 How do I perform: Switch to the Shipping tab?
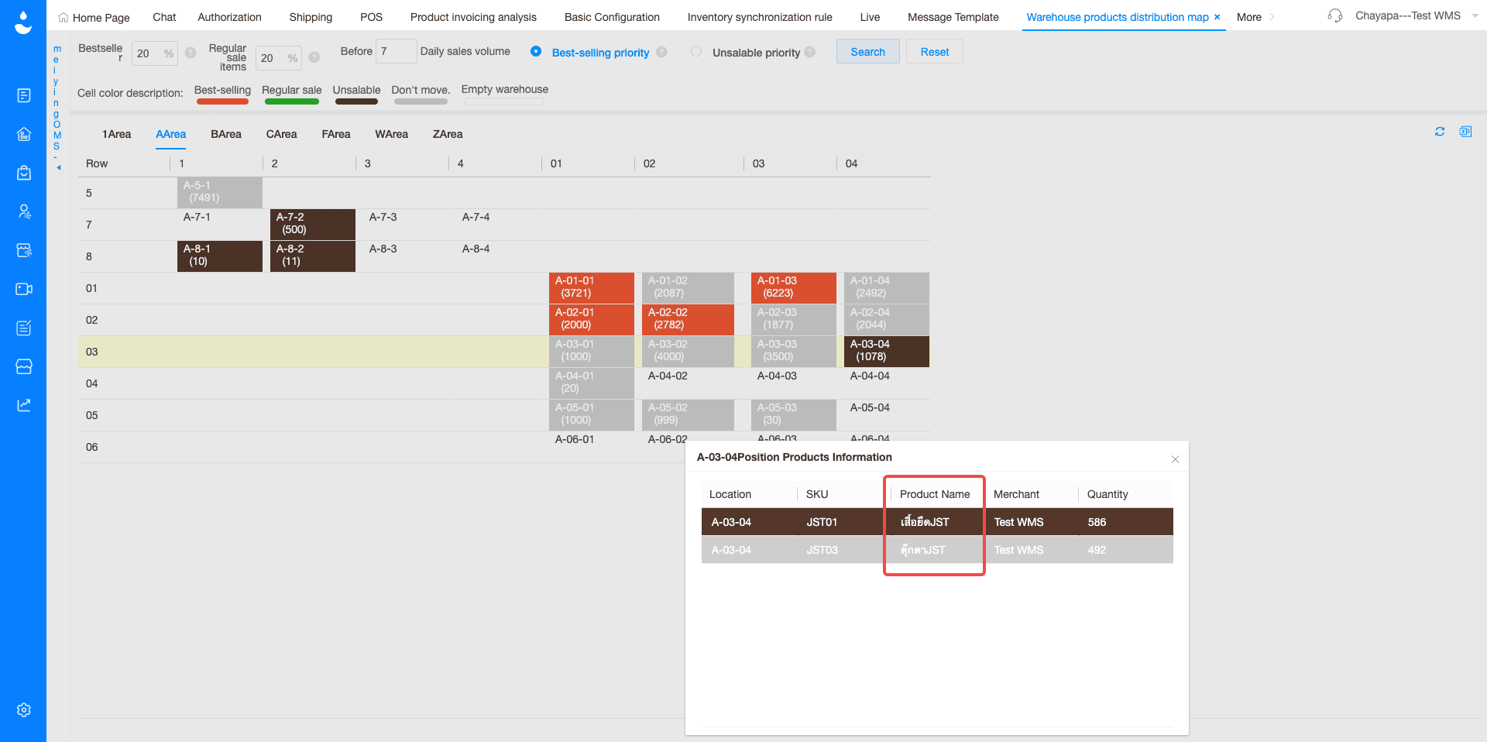click(311, 17)
